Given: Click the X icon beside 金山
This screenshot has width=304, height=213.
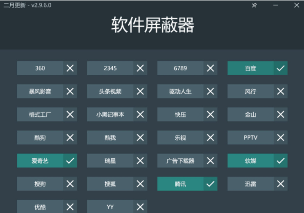Looking at the screenshot, I should click(x=281, y=114).
